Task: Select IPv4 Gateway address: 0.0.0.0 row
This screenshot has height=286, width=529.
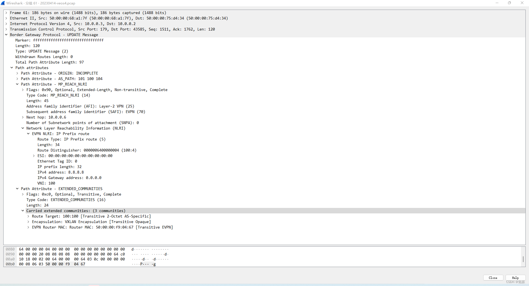Action: 264,178
